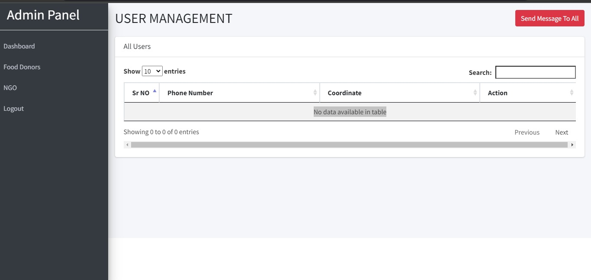Screen dimensions: 591x280
Task: Click the right scroll arrow of the table scrollbar
Action: [572, 144]
